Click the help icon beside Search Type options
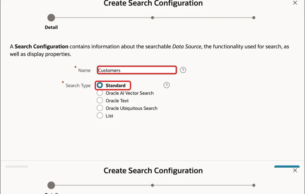 point(167,85)
